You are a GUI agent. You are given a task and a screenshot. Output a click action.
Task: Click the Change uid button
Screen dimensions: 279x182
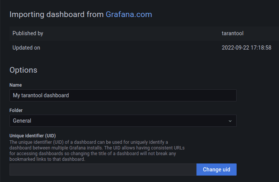(217, 170)
